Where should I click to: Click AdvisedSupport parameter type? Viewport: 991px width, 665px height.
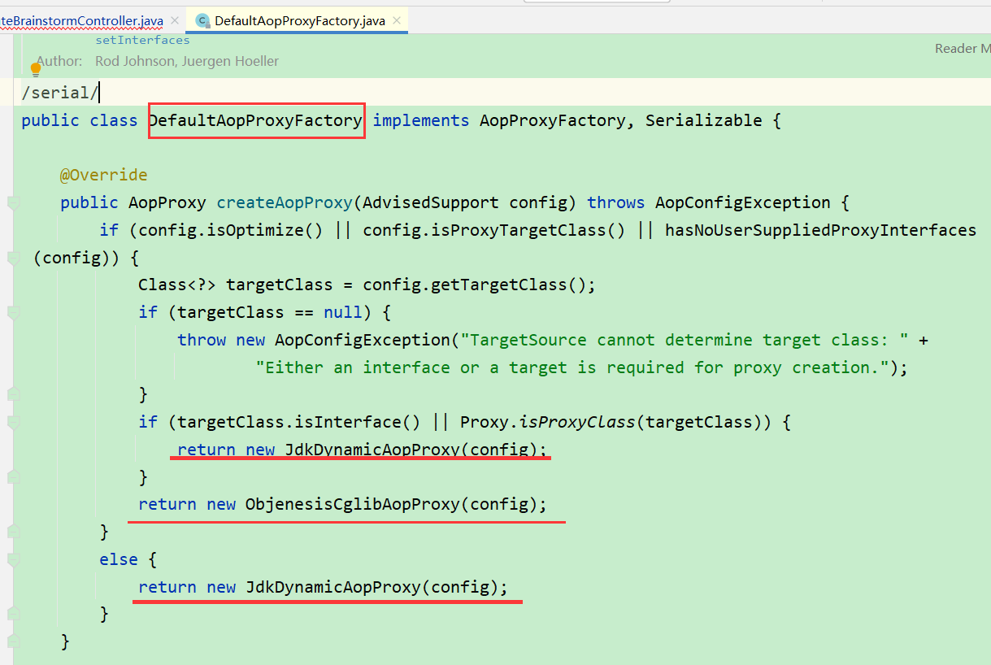point(431,203)
